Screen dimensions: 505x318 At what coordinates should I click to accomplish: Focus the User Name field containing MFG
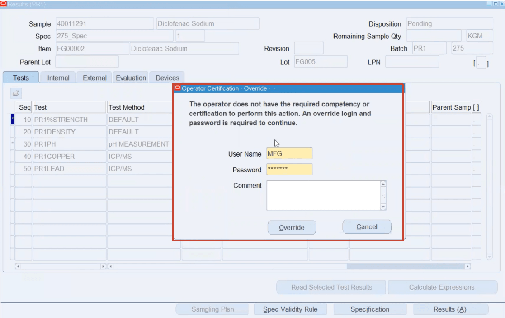click(x=289, y=153)
